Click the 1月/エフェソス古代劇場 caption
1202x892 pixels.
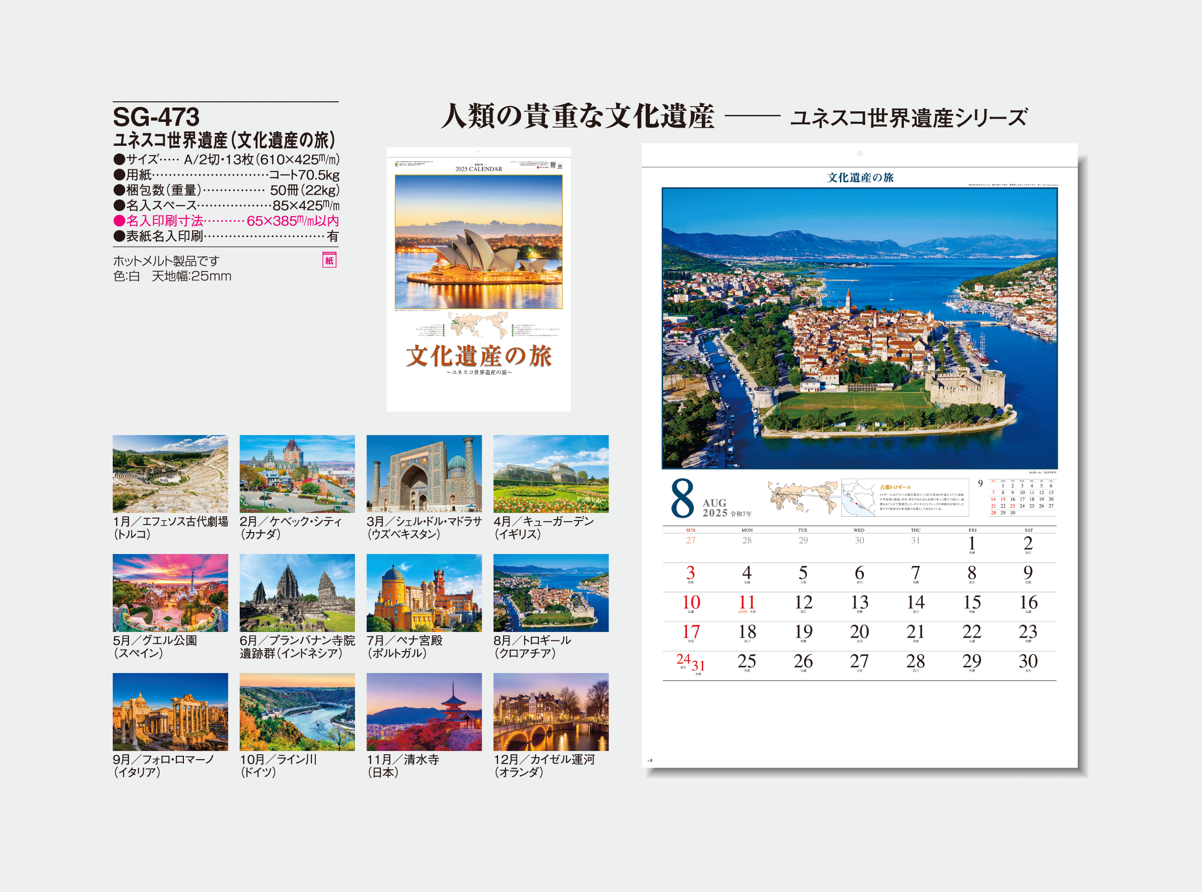[171, 528]
